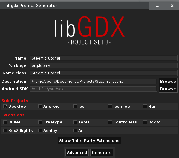
Task: Tick the Box2d extension checkbox
Action: coord(145,122)
